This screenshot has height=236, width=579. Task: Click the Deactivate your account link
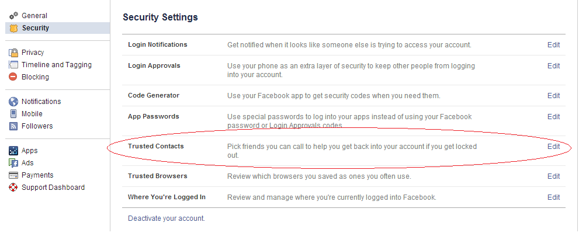coord(167,218)
